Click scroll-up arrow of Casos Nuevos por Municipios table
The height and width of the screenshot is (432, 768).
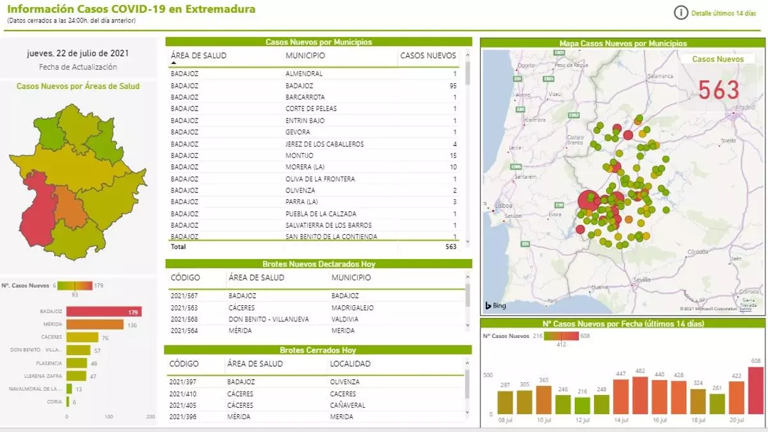[467, 56]
